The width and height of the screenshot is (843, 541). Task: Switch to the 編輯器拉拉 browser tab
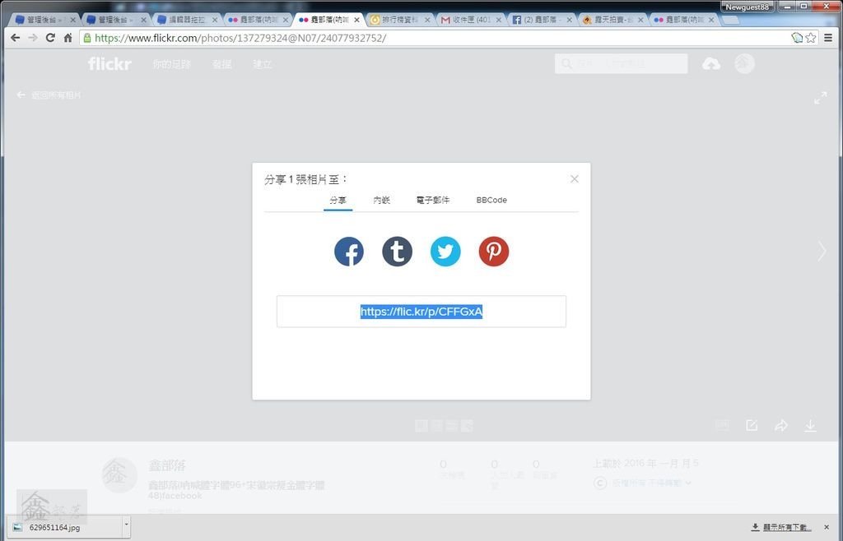[187, 20]
